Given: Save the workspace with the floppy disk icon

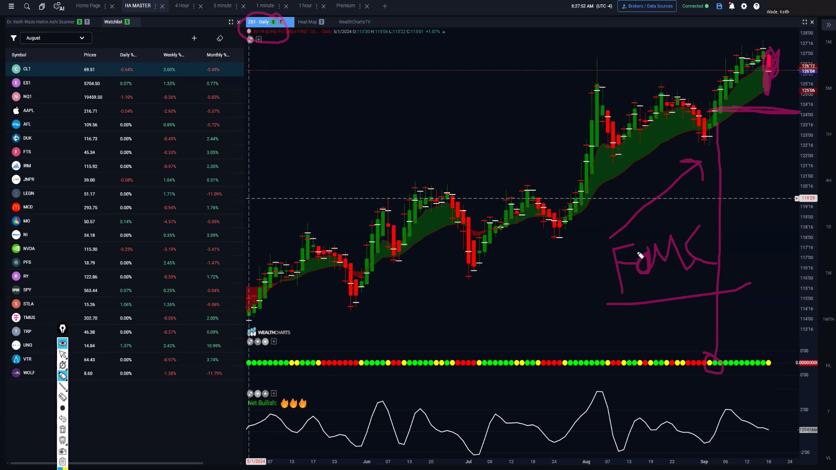Looking at the screenshot, I should 719,6.
